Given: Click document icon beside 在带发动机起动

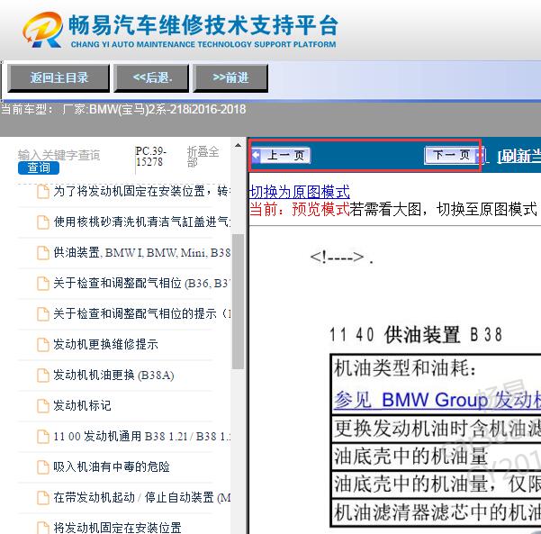Looking at the screenshot, I should pyautogui.click(x=43, y=498).
